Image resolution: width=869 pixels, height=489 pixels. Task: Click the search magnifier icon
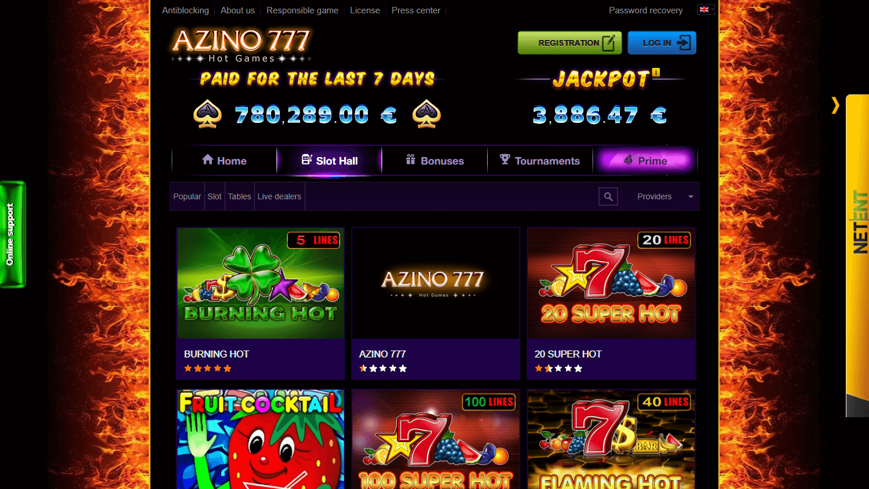pyautogui.click(x=608, y=196)
